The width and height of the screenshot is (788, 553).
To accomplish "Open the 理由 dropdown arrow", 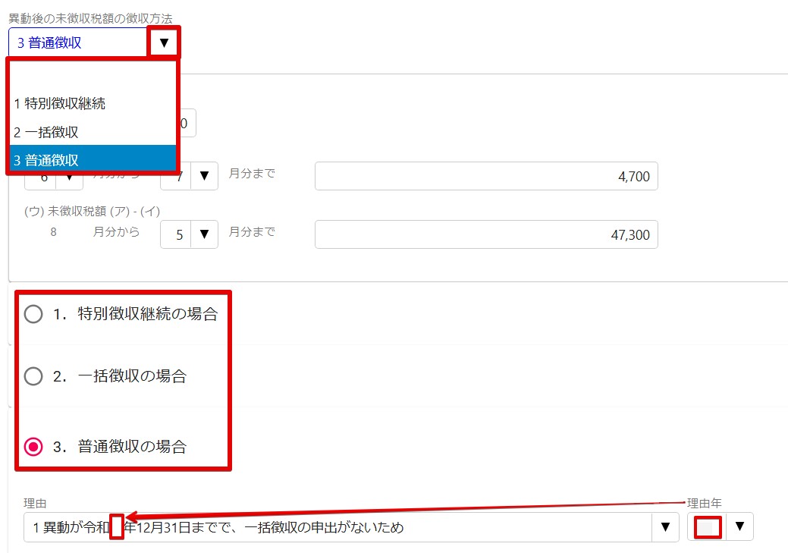I will (x=665, y=527).
